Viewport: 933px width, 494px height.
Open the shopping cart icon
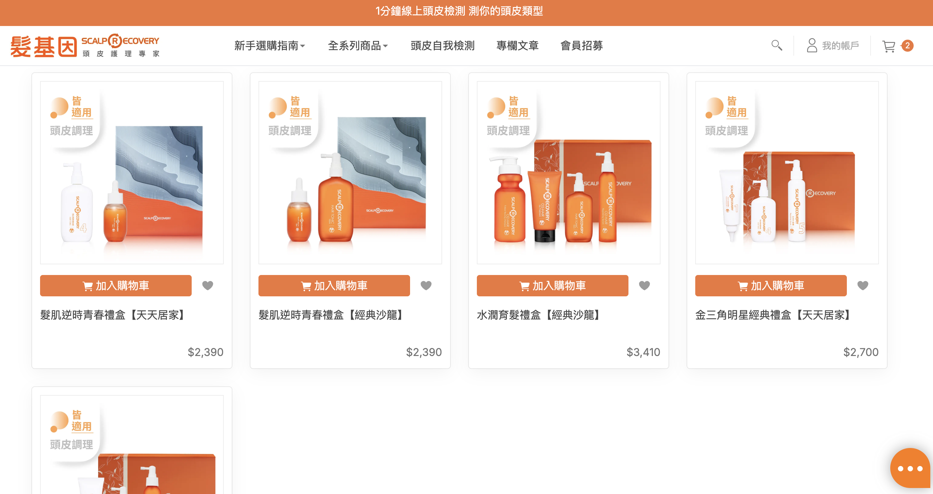tap(889, 46)
